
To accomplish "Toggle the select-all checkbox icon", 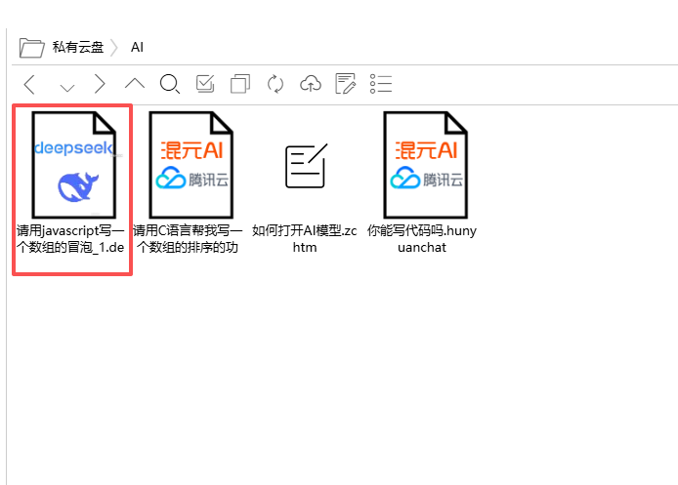I will pyautogui.click(x=205, y=84).
